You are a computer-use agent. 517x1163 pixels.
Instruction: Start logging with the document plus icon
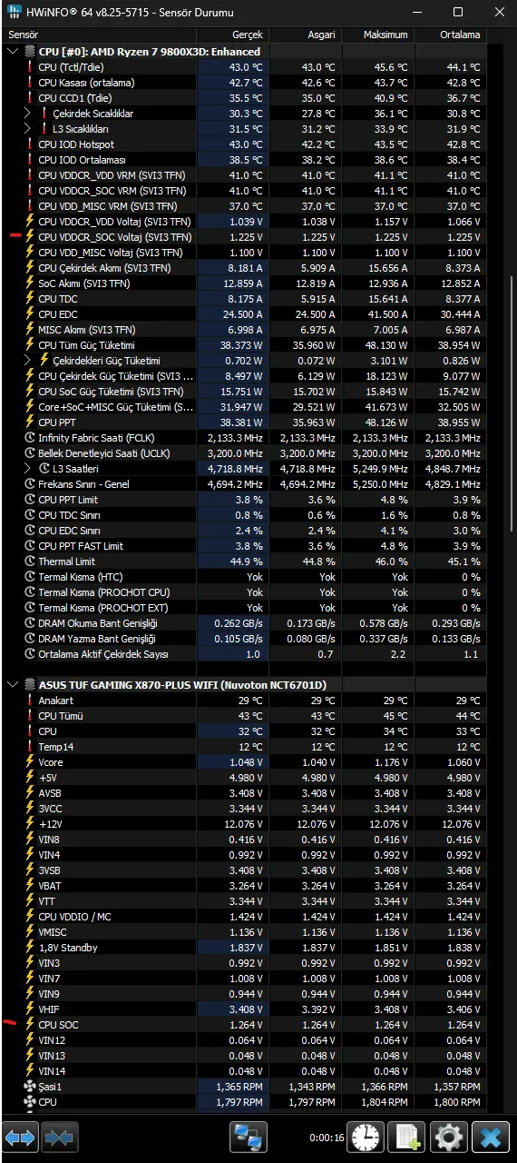[x=407, y=1136]
